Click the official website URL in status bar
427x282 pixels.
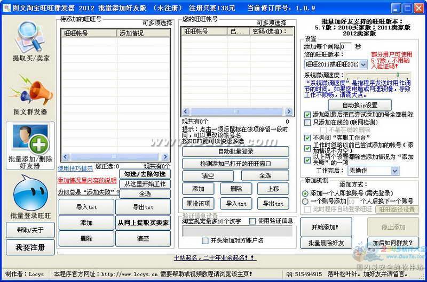pos(129,274)
